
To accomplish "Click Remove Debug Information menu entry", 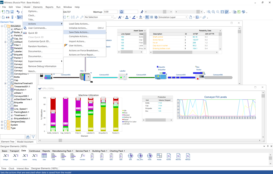I will click(43, 66).
